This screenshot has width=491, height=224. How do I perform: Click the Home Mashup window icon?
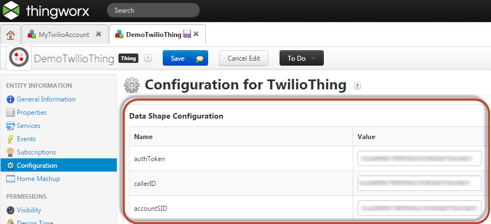(11, 179)
